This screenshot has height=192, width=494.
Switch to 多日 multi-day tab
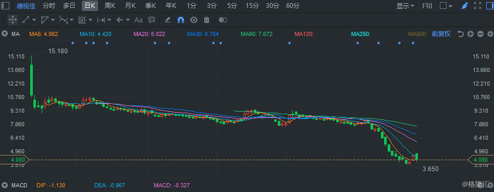[69, 6]
